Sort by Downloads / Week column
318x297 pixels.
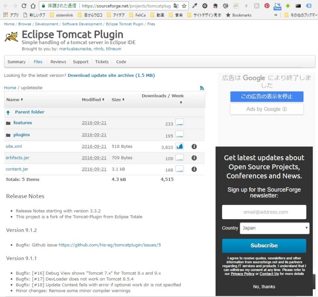[163, 99]
